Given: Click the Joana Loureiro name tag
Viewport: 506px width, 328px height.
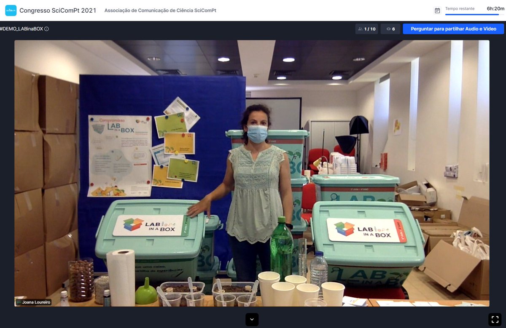Looking at the screenshot, I should click(33, 302).
